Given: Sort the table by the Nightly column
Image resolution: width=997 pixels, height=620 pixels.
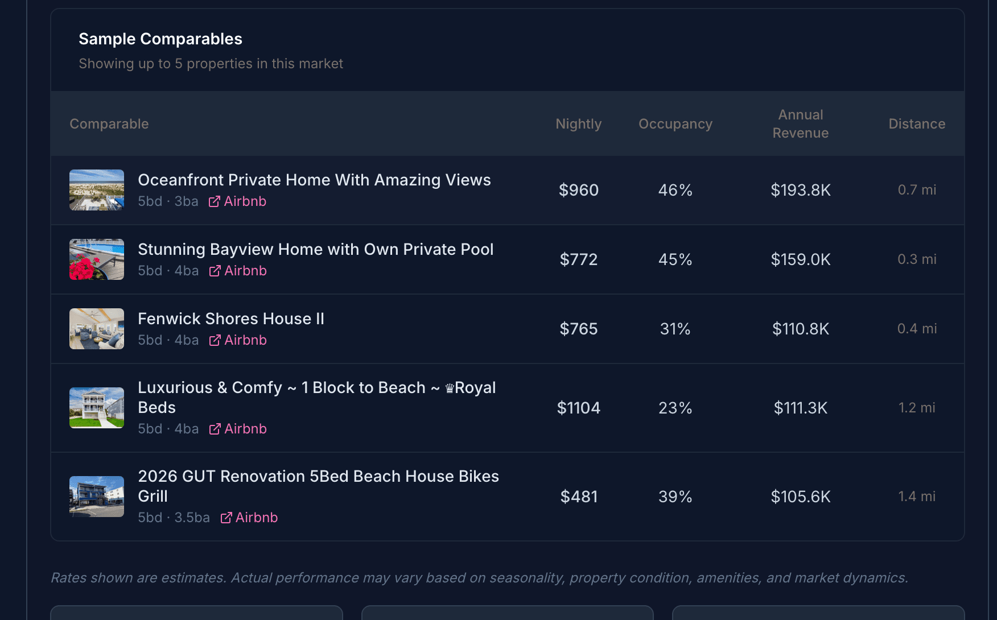Looking at the screenshot, I should (578, 123).
